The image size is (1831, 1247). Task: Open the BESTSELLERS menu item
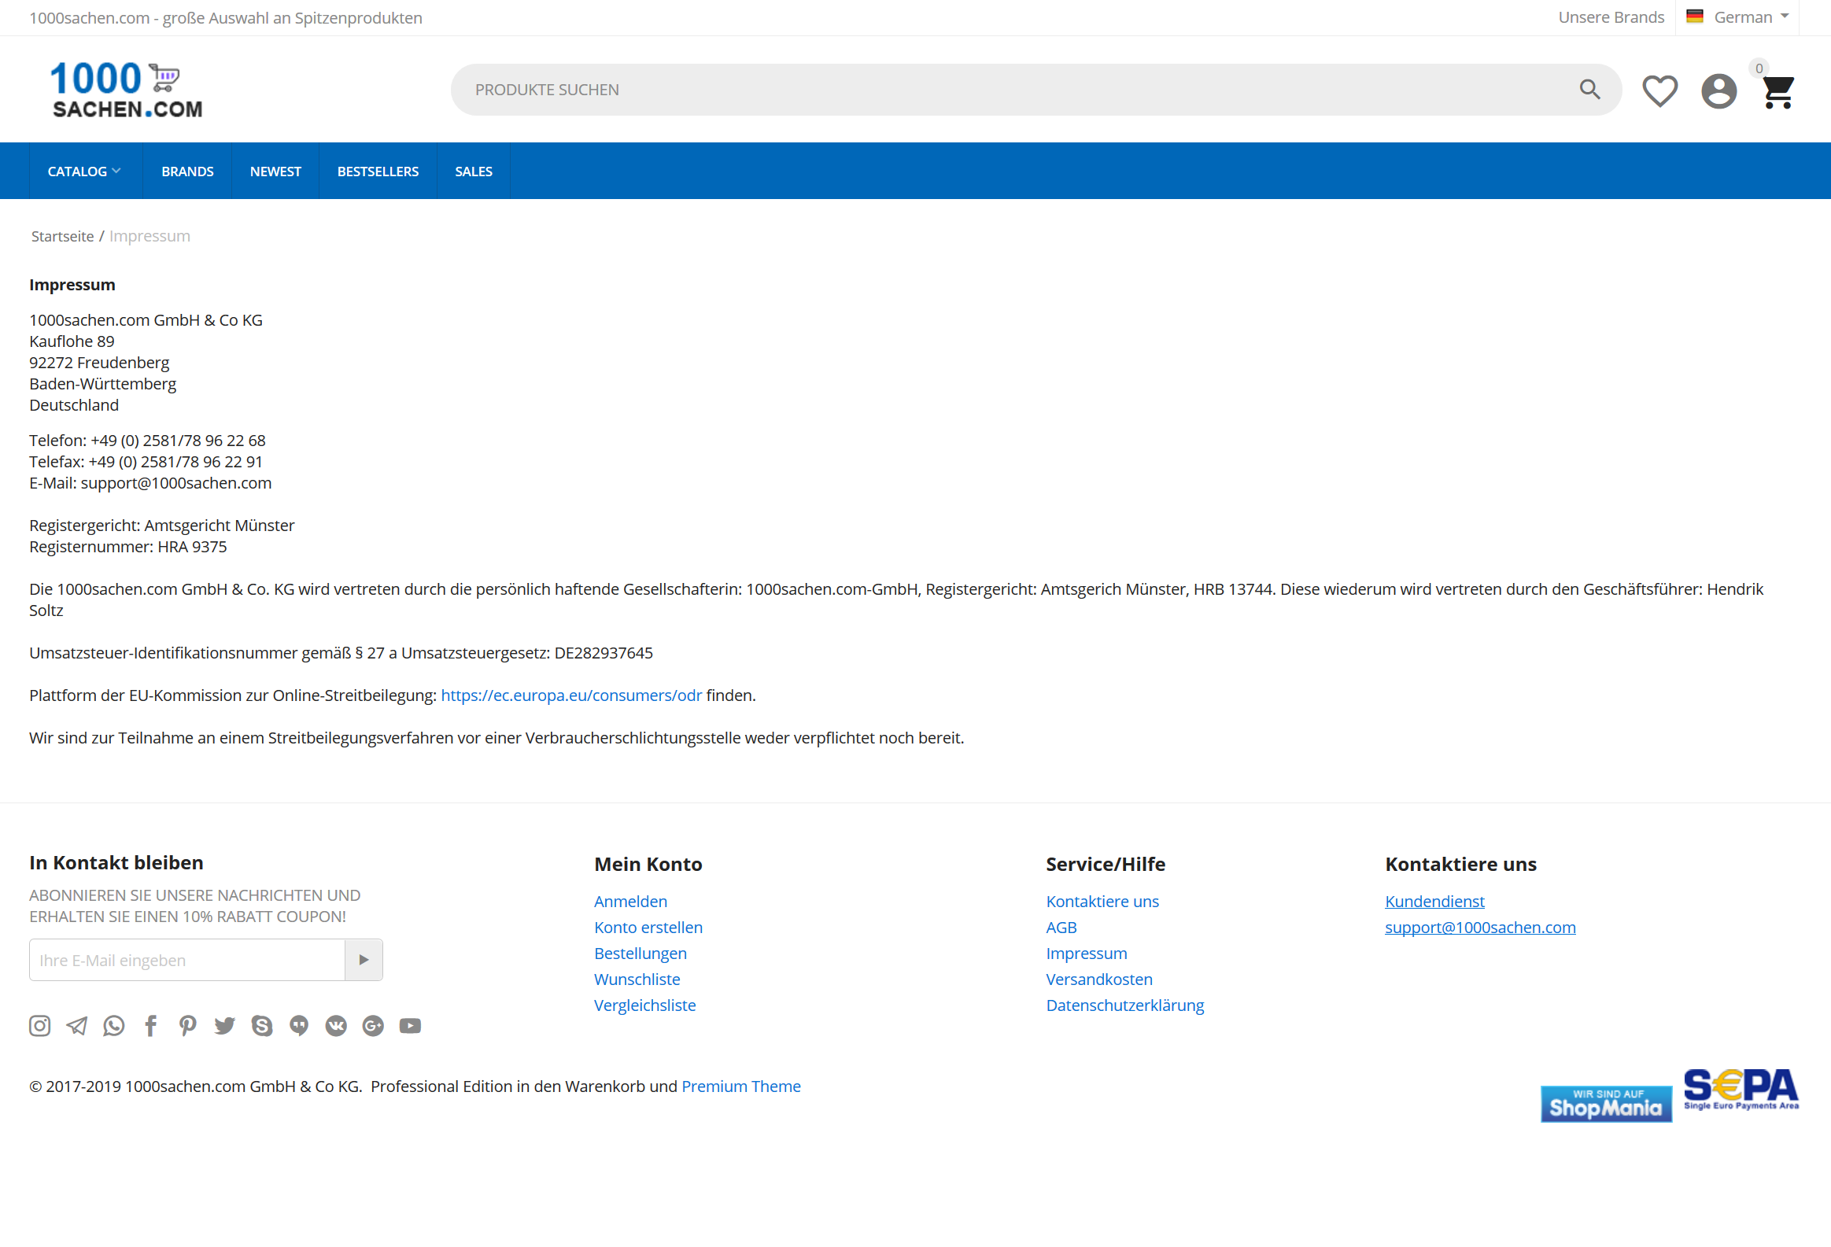(x=378, y=171)
